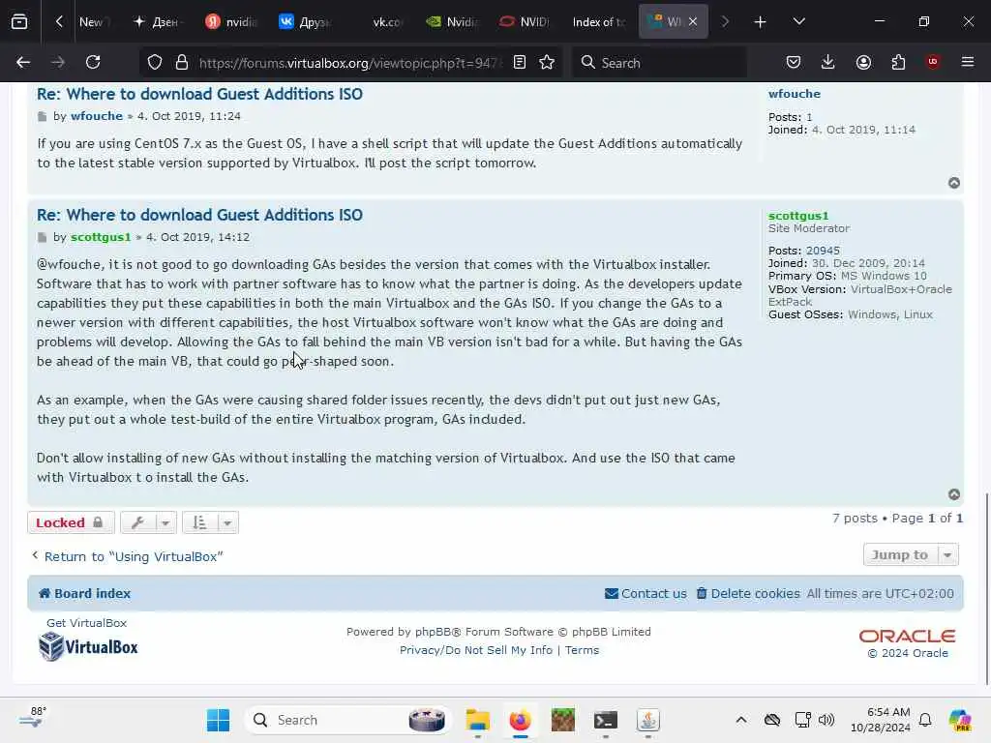This screenshot has width=991, height=743.
Task: Open scottgus1 author link in byline
Action: (101, 237)
